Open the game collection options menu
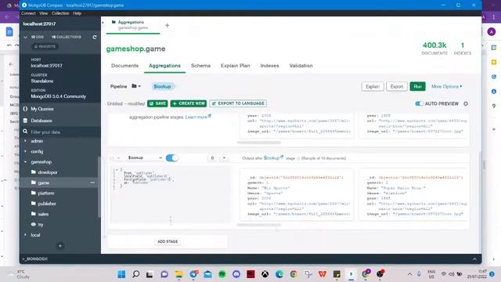Image resolution: width=501 pixels, height=282 pixels. click(92, 183)
